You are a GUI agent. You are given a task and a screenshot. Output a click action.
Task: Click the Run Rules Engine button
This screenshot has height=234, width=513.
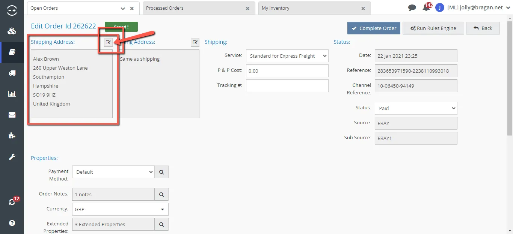(433, 28)
